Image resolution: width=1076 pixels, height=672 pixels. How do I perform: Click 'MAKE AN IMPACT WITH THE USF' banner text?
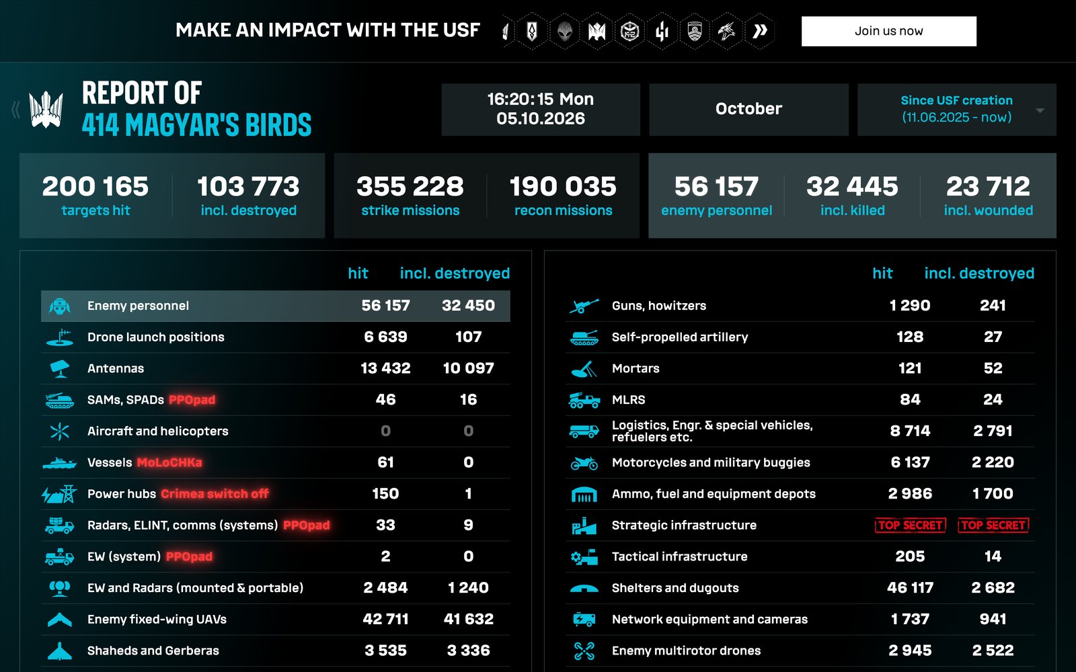tap(328, 30)
